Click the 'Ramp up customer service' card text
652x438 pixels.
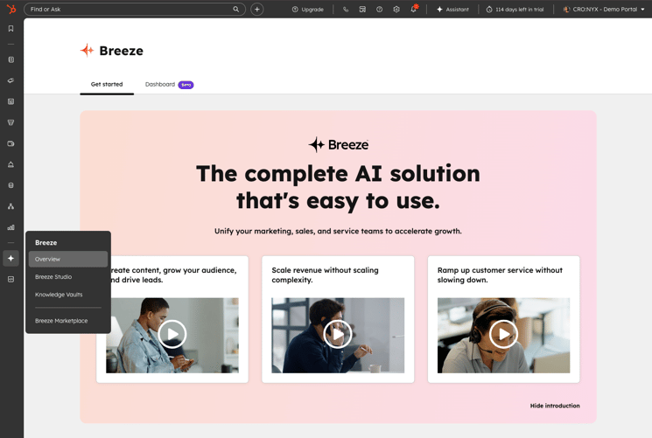(x=500, y=275)
